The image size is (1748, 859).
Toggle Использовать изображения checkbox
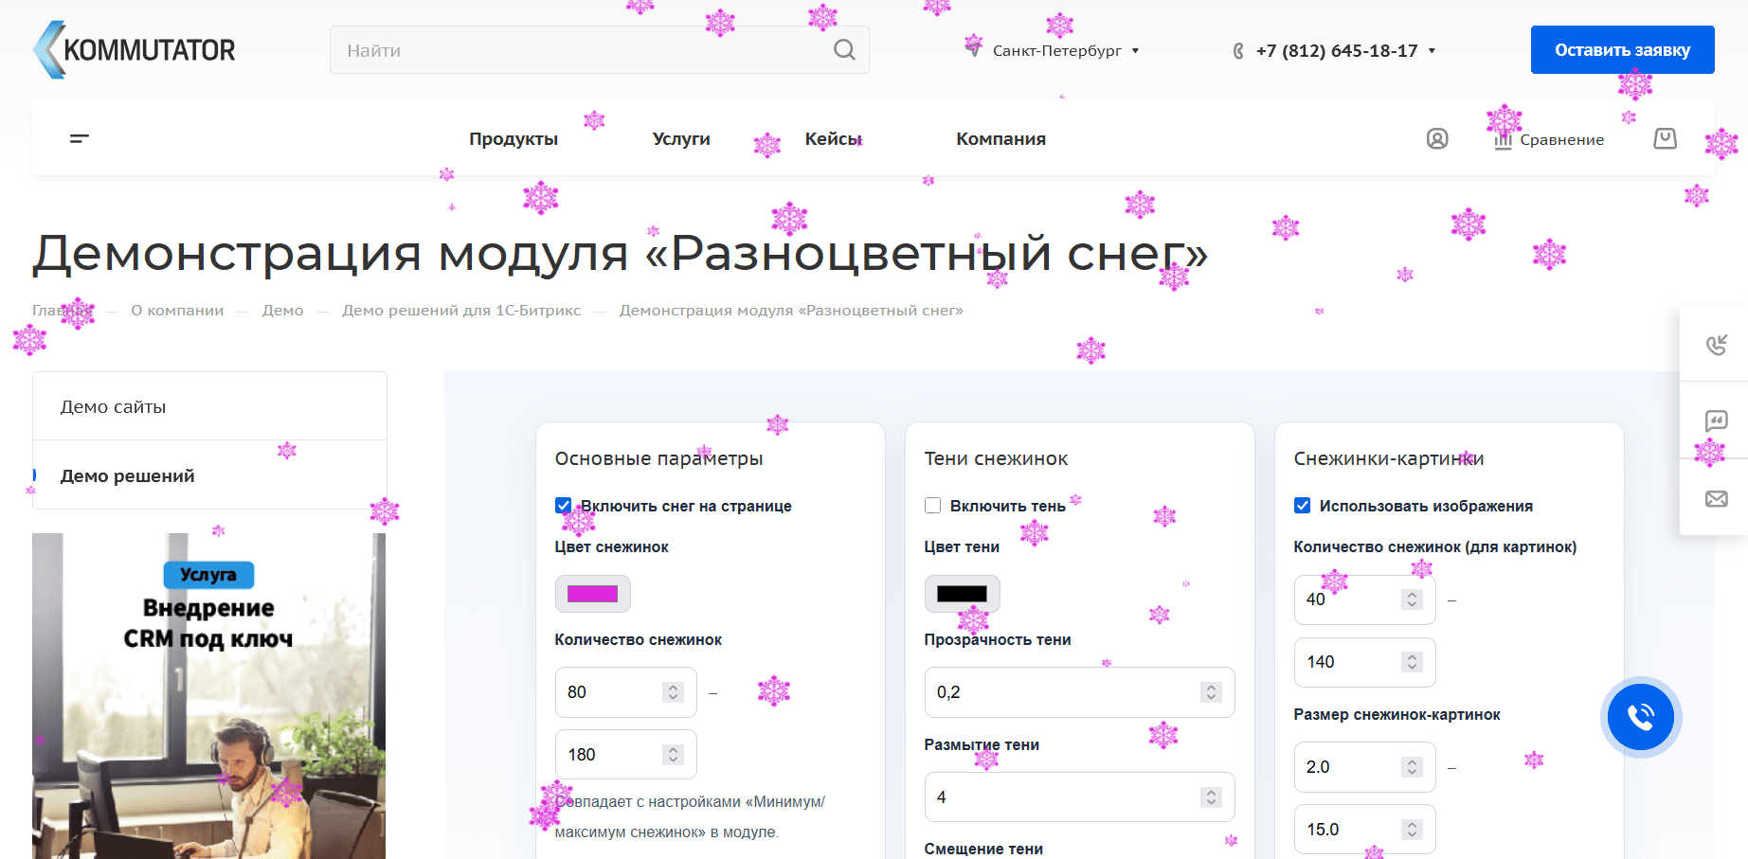click(1302, 506)
